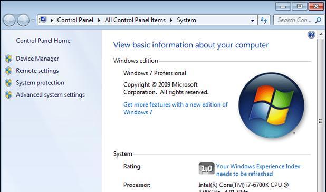Click the search magnifier icon
Screen dimensions: 326x192
point(318,20)
